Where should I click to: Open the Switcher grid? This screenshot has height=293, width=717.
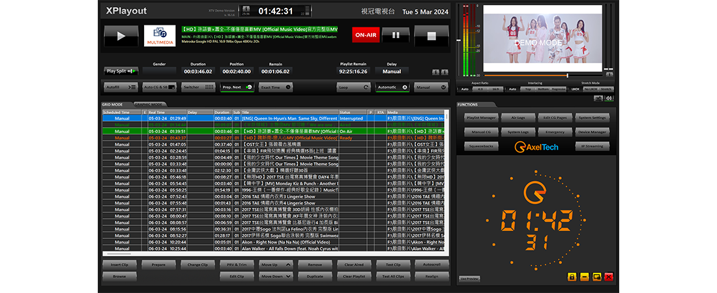pos(198,87)
